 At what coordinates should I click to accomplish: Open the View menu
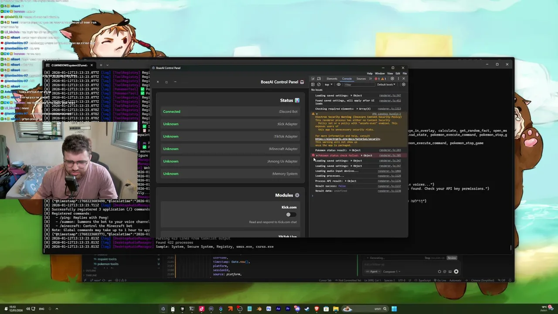click(x=390, y=73)
